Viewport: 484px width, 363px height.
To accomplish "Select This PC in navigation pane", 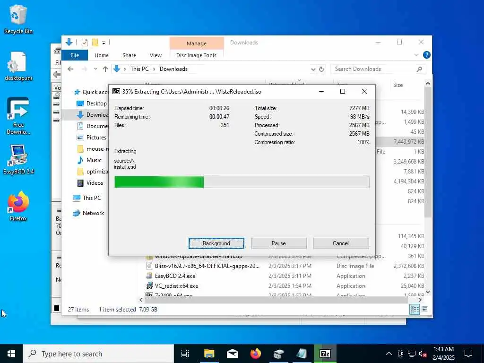I will pos(87,198).
